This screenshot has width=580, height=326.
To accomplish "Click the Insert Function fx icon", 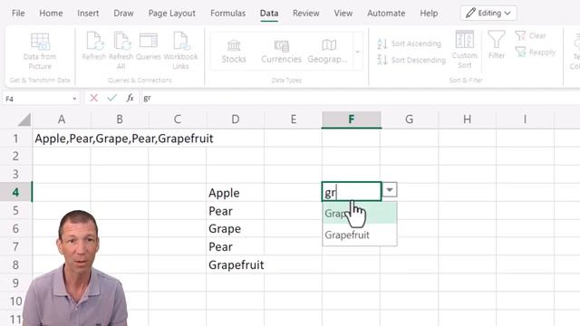I will [130, 98].
